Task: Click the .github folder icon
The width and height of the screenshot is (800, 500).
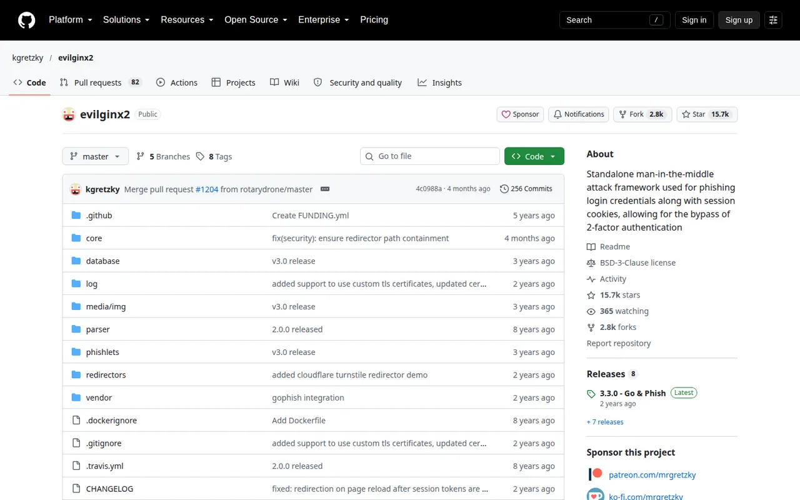Action: coord(76,216)
